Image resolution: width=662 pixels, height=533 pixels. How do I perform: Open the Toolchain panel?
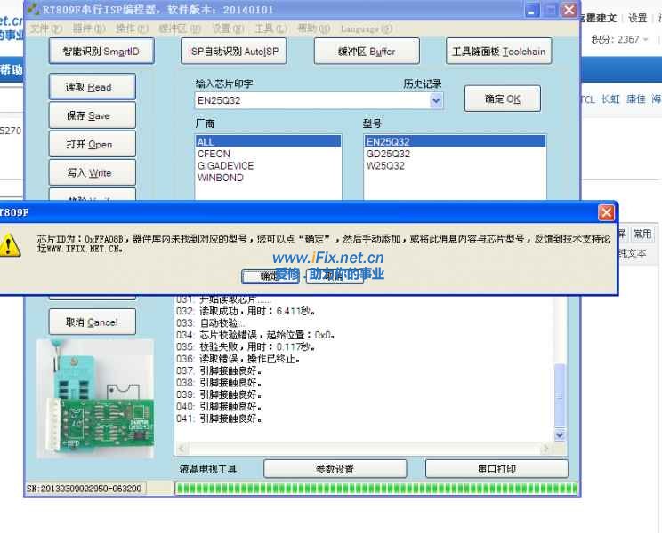click(498, 52)
